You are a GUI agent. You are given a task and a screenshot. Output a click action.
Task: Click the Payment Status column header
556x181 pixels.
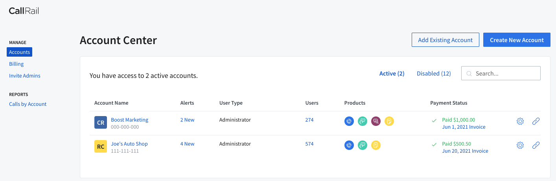click(449, 103)
